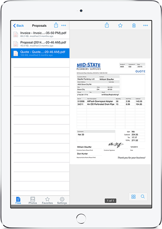Click the Invoice file's PDF icon

16,34
